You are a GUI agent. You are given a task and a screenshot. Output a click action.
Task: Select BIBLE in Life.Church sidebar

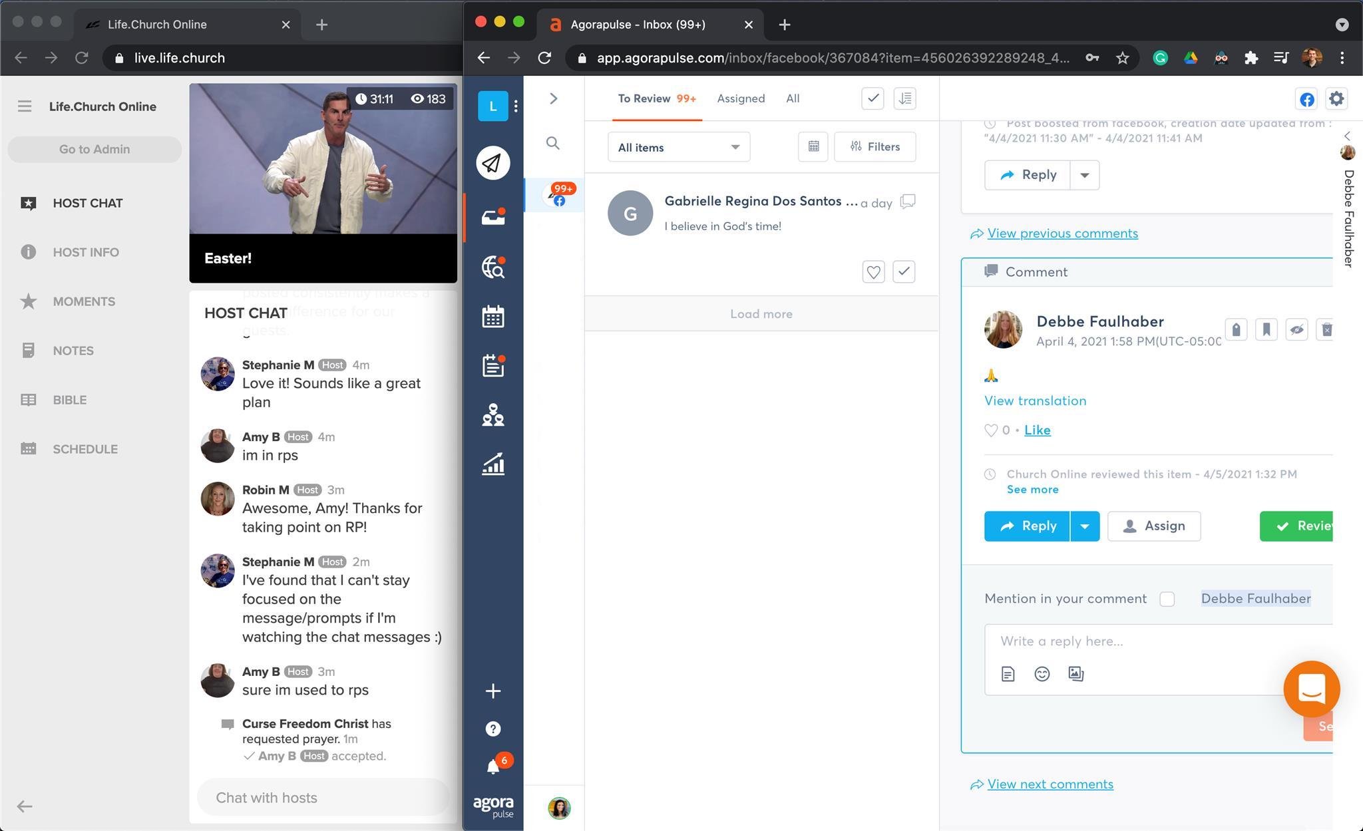coord(69,400)
